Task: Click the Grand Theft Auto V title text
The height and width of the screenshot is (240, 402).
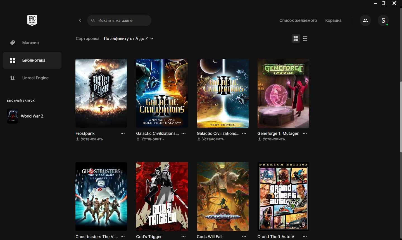Action: 276,237
